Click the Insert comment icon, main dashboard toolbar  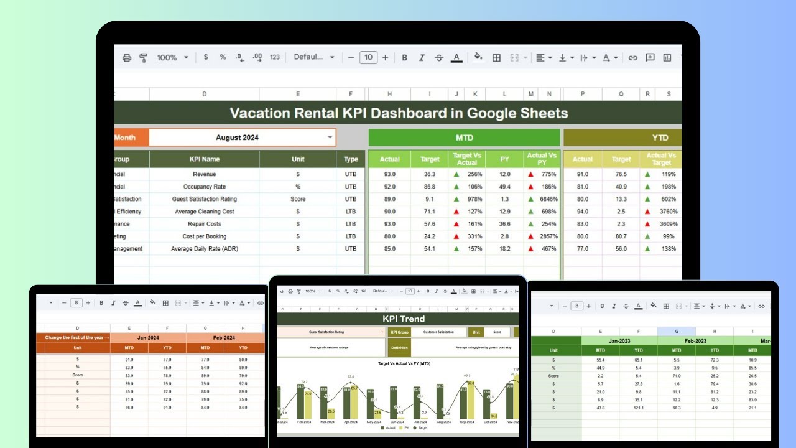(x=650, y=57)
